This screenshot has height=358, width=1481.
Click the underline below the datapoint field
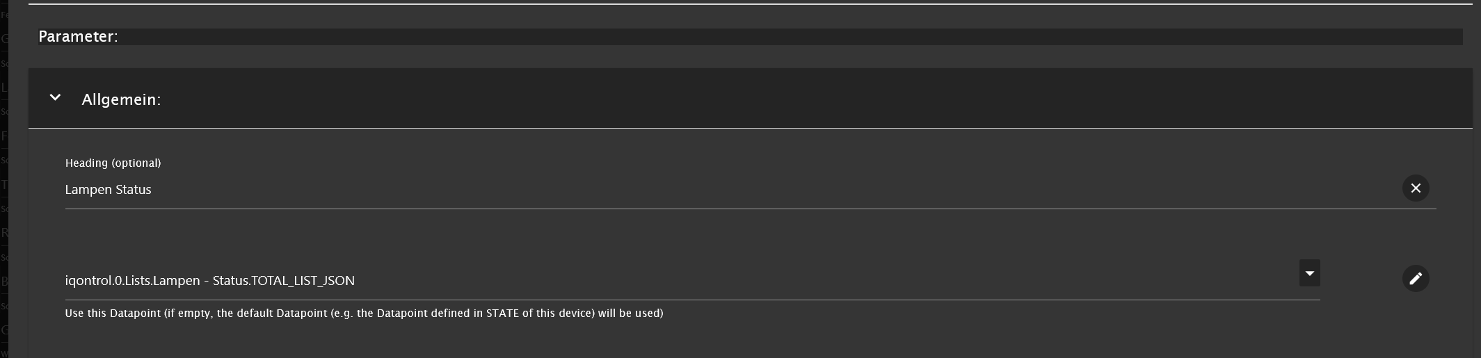[x=692, y=300]
